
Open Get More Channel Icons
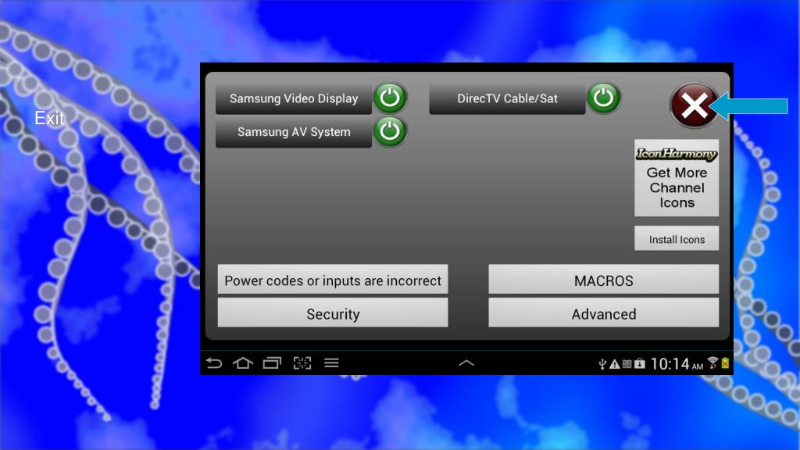click(x=677, y=179)
